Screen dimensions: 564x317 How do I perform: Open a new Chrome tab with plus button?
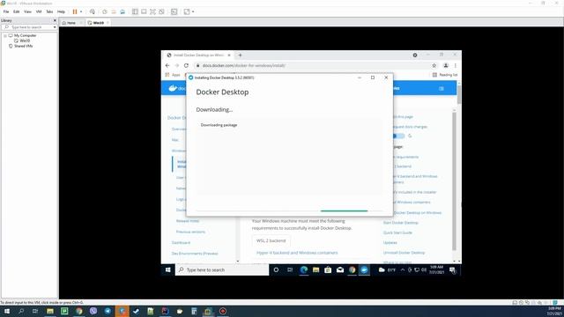(240, 55)
